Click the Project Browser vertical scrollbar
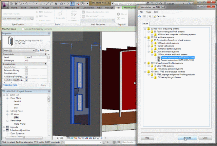 (49, 115)
